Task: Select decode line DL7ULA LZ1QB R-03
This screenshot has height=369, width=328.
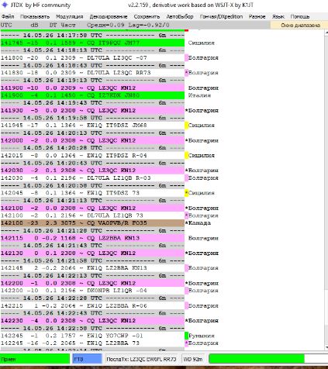Action: pyautogui.click(x=92, y=178)
